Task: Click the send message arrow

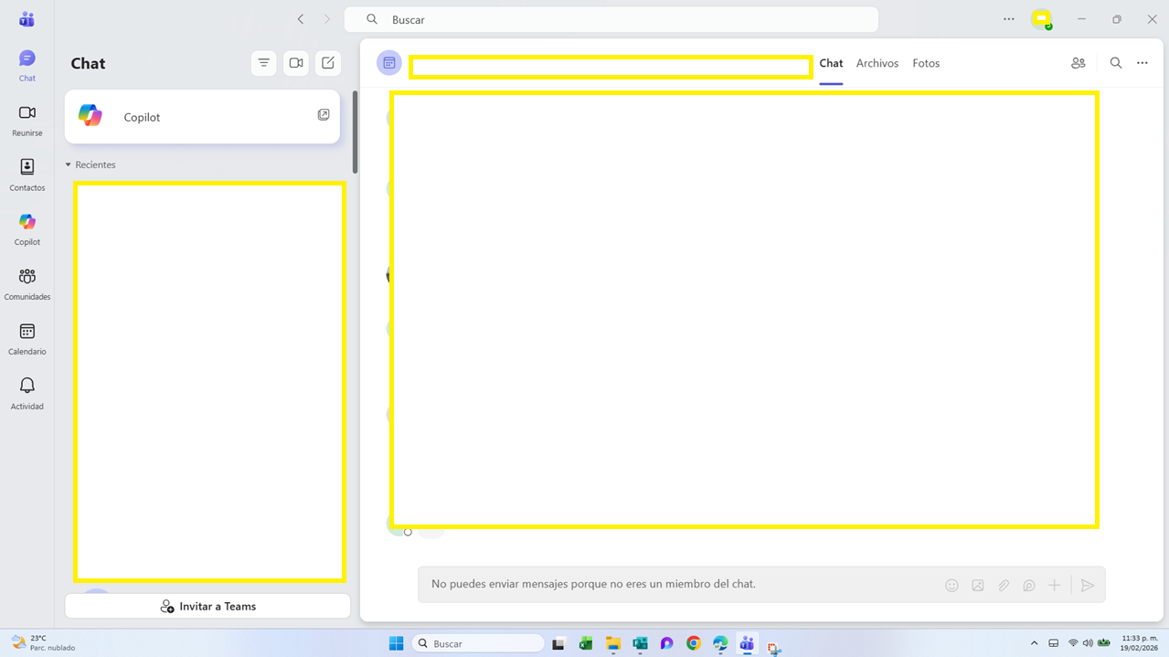Action: pos(1087,586)
